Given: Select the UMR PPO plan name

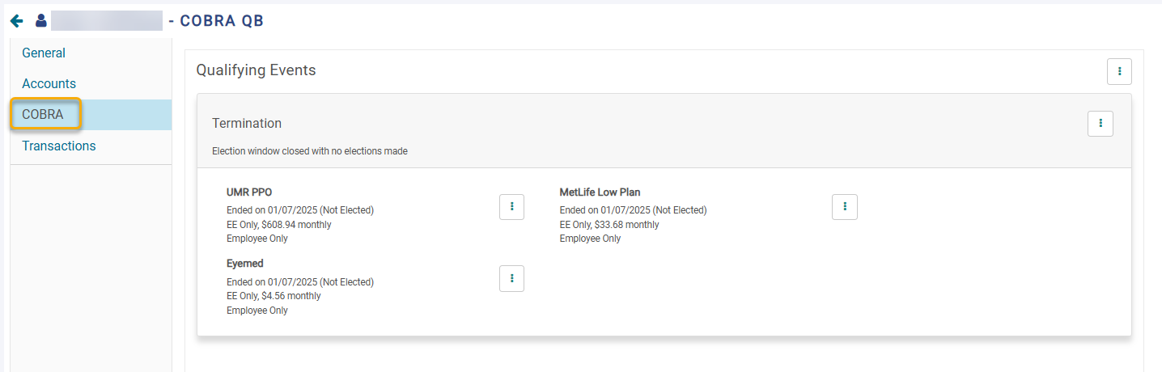Looking at the screenshot, I should tap(249, 192).
